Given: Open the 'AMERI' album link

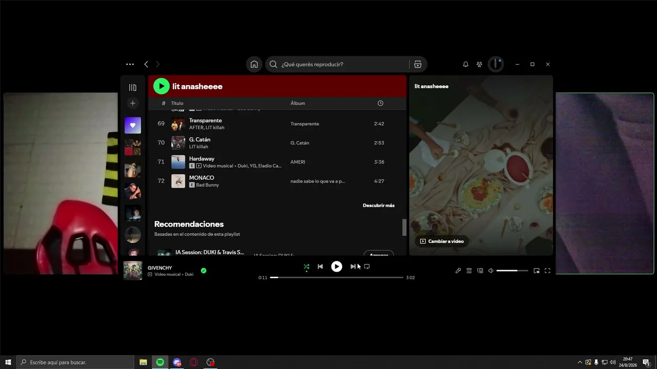Looking at the screenshot, I should click(298, 162).
